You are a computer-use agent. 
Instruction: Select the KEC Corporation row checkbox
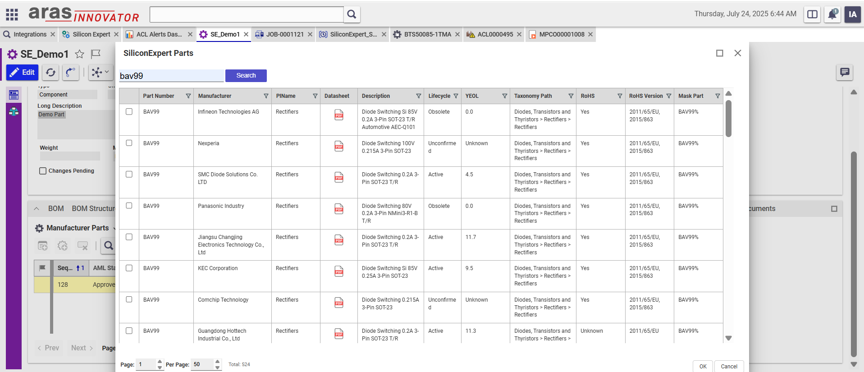(129, 268)
